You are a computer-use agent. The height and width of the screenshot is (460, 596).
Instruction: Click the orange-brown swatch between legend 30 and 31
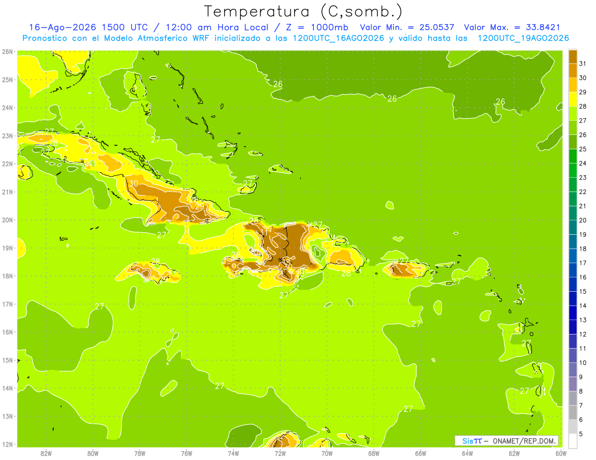[573, 70]
